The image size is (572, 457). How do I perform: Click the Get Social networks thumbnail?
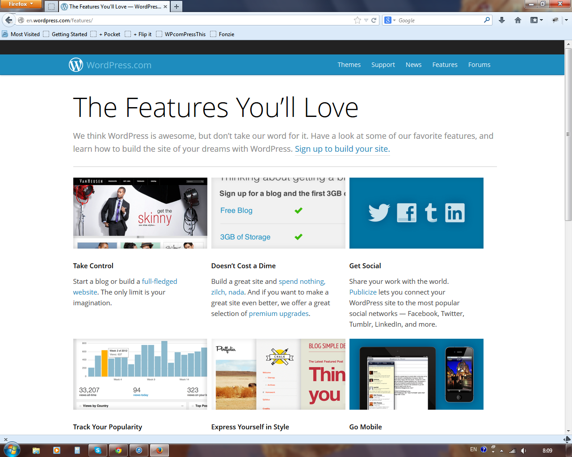[x=416, y=213]
